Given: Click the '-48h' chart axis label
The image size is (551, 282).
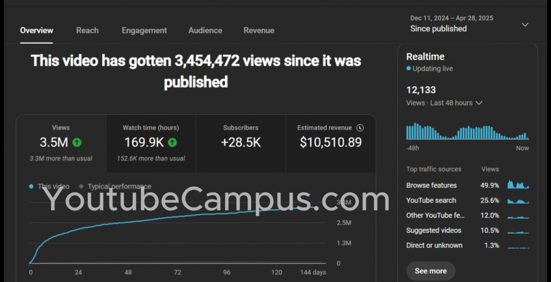Looking at the screenshot, I should tap(413, 148).
